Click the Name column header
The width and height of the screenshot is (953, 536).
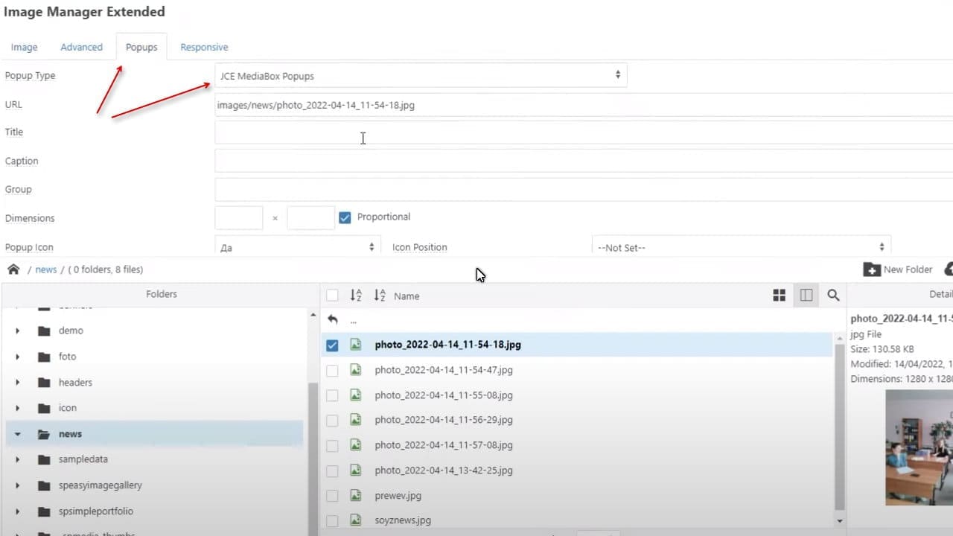407,296
